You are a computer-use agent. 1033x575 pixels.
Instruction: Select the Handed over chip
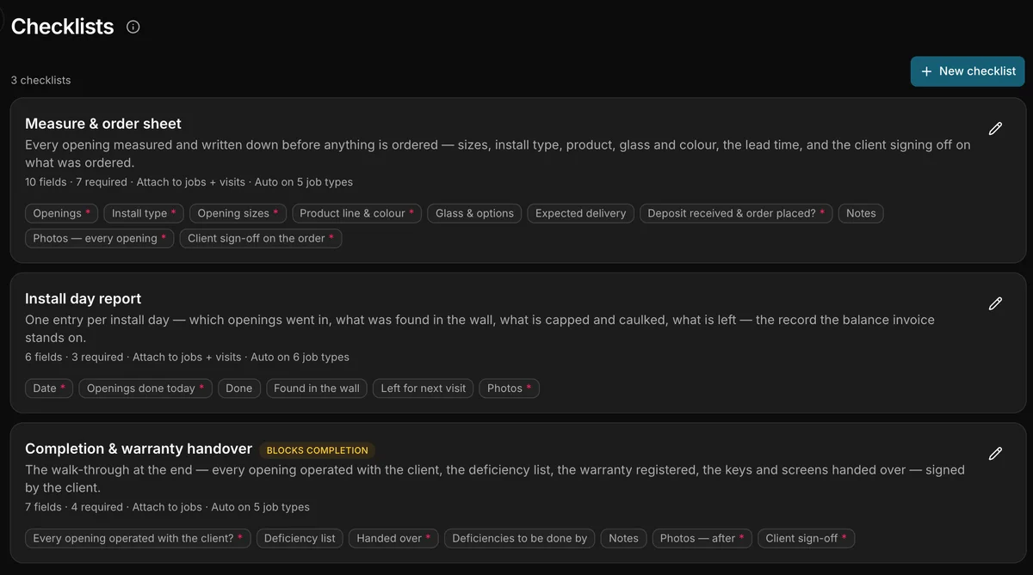click(x=393, y=538)
